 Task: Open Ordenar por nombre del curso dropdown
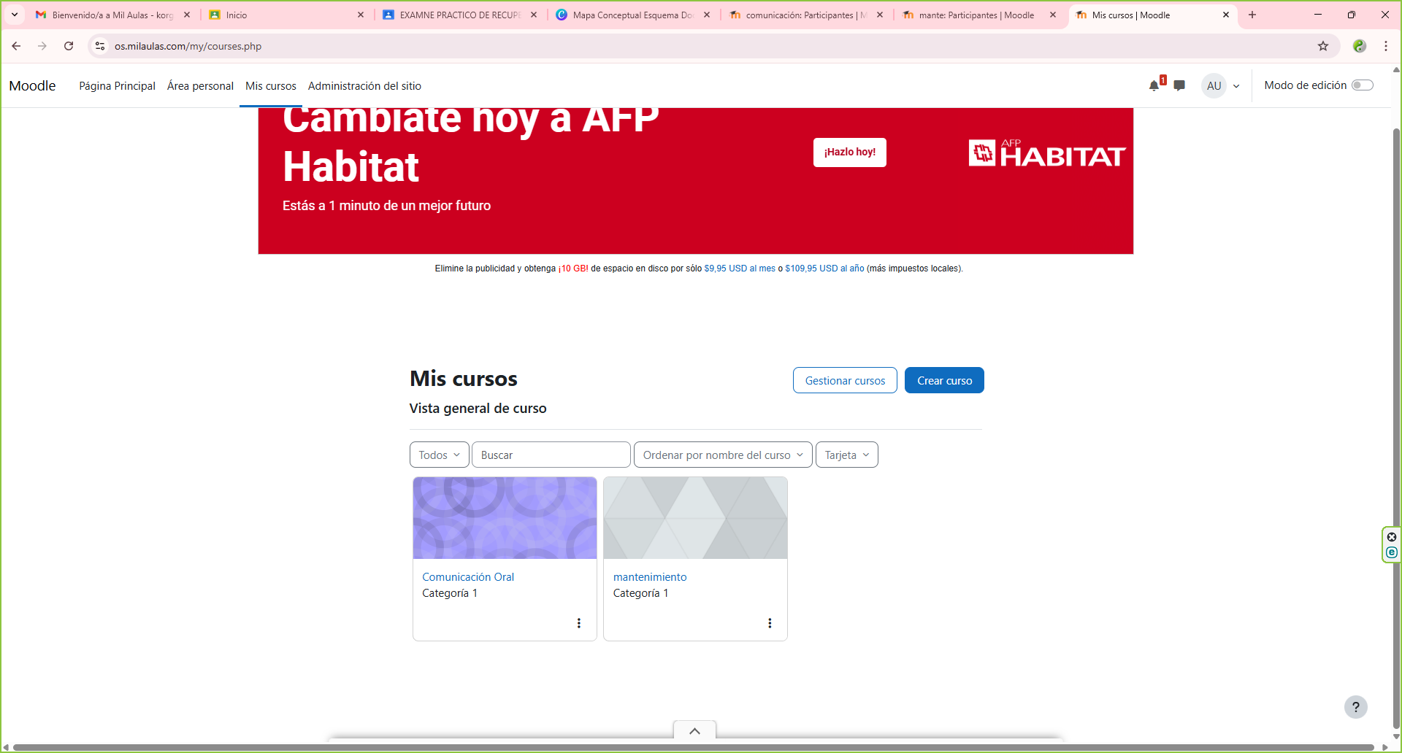pos(723,455)
